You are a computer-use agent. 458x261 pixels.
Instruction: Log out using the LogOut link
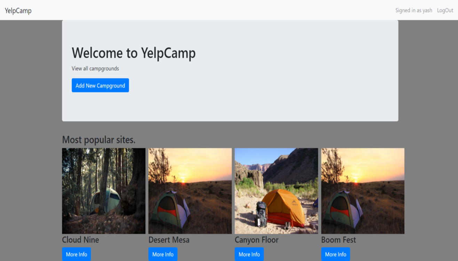click(445, 10)
